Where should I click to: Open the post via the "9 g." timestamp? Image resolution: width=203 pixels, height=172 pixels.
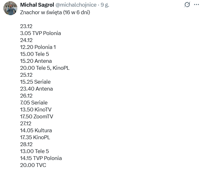(105, 5)
